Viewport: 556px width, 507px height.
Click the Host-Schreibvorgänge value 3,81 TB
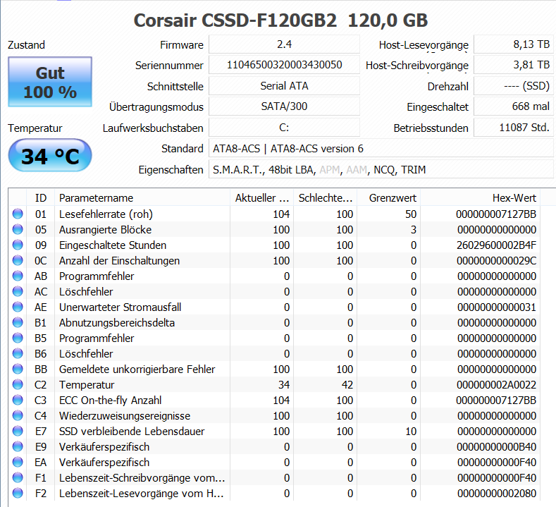coord(514,65)
